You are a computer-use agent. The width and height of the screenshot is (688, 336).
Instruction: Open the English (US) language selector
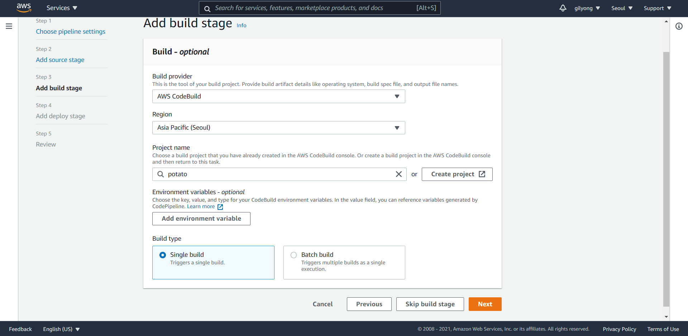[61, 329]
